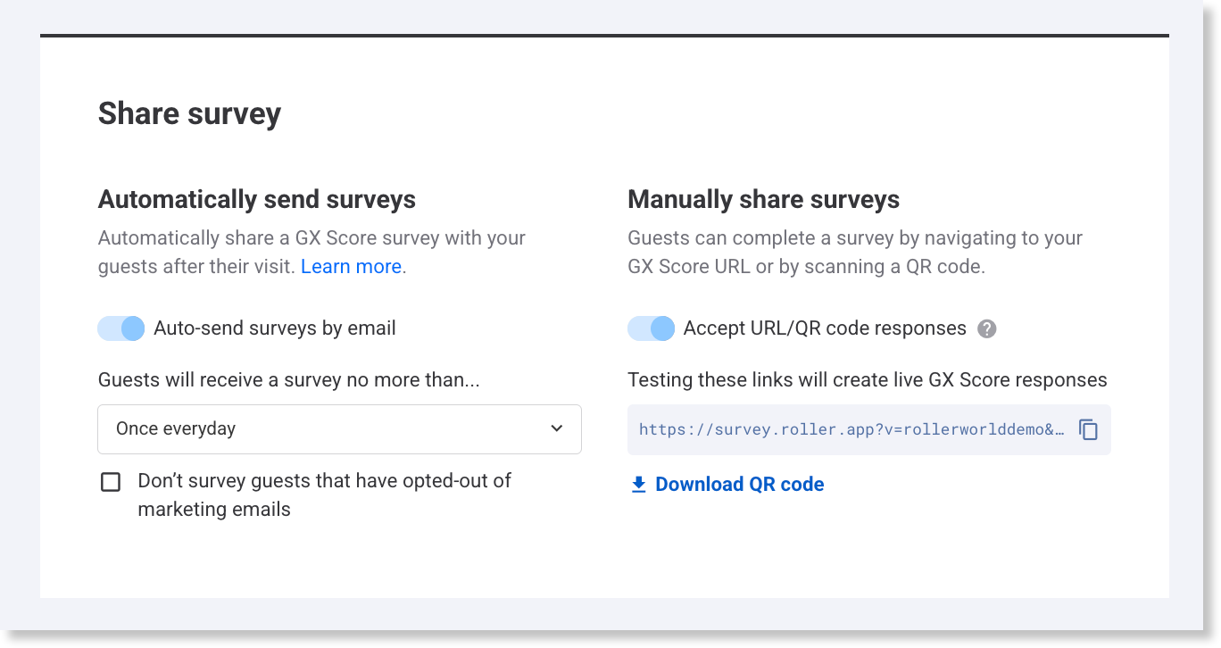Click the Share survey heading
Screen dimensions: 1221x648
189,114
